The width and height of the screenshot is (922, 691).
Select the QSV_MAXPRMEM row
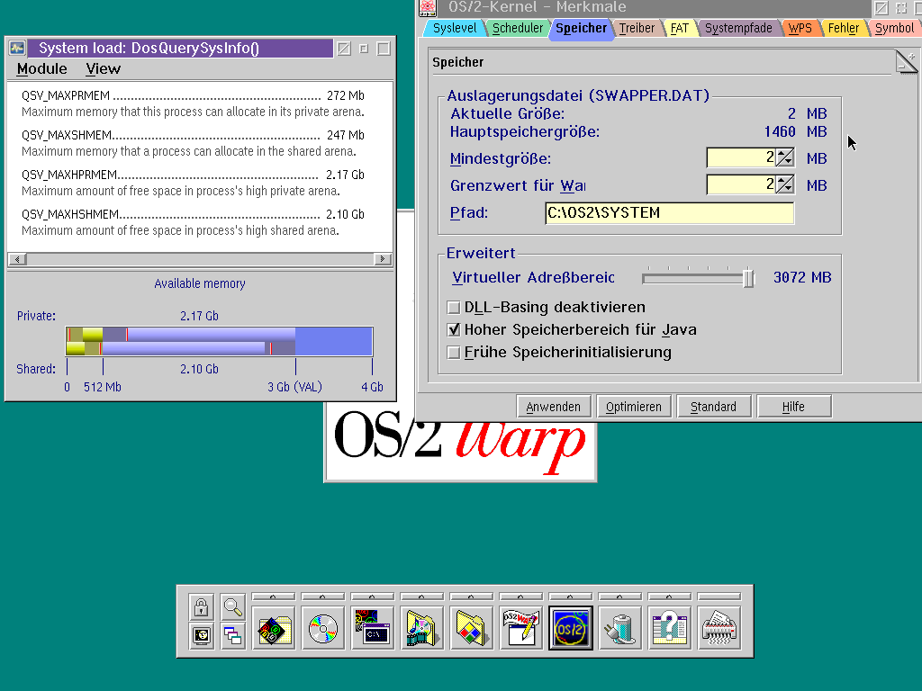[193, 103]
